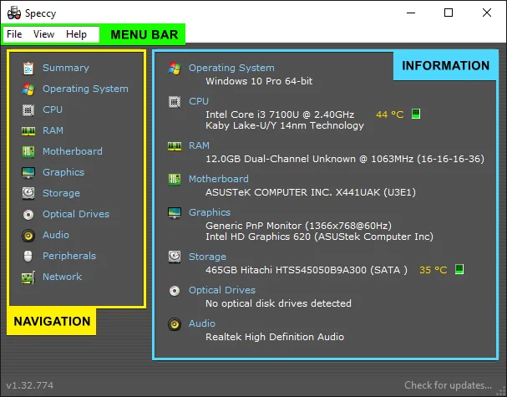The height and width of the screenshot is (397, 507).
Task: Select the Motherboard icon in the sidebar
Action: (28, 151)
